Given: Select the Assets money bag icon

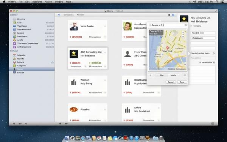Looking at the screenshot, I should click(x=14, y=40).
